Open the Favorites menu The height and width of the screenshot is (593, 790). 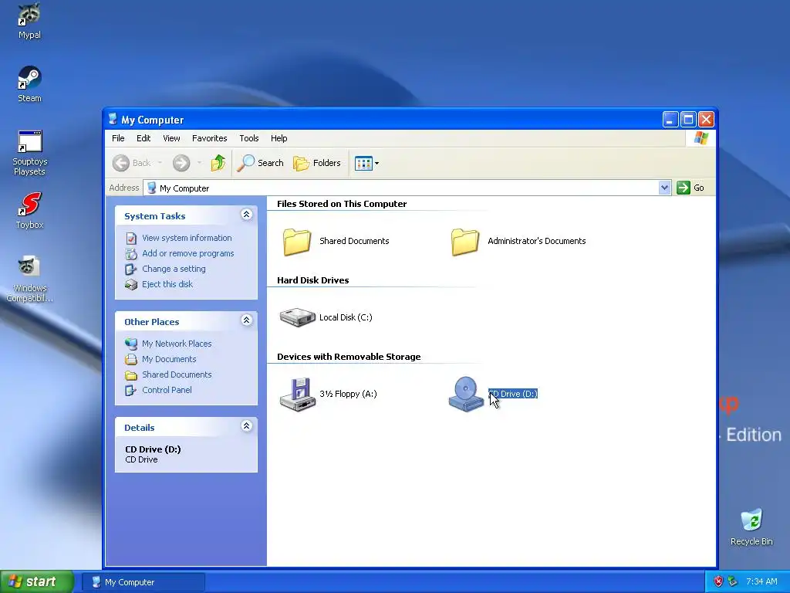pyautogui.click(x=210, y=138)
